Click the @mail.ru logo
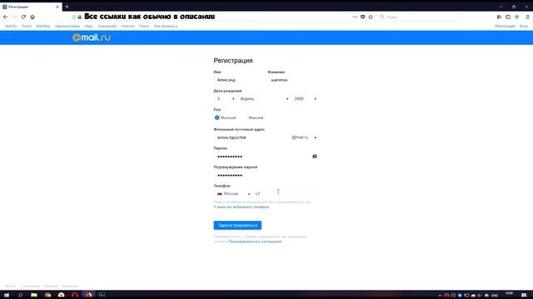 tap(92, 37)
